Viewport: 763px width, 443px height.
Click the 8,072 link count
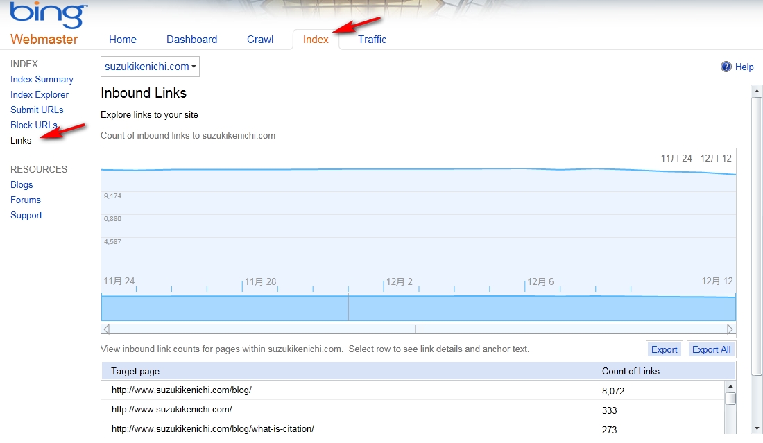point(613,391)
